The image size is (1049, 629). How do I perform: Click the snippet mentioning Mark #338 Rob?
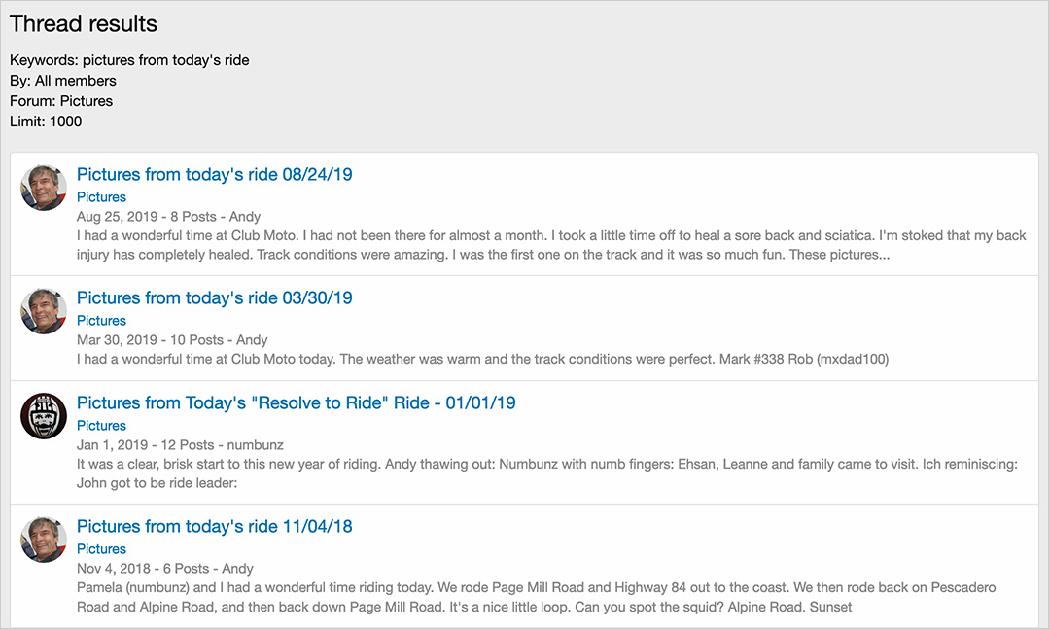tap(482, 360)
